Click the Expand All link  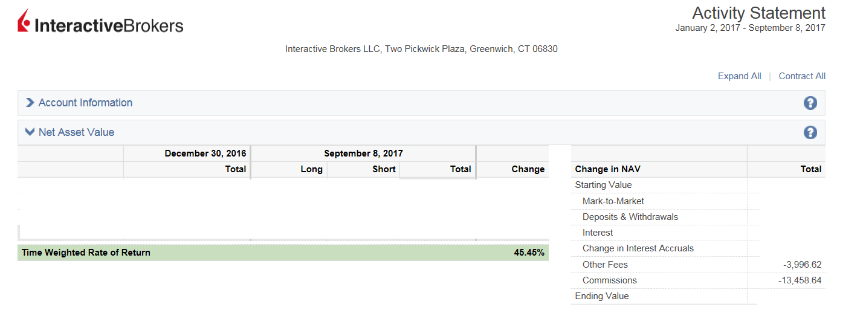[739, 76]
